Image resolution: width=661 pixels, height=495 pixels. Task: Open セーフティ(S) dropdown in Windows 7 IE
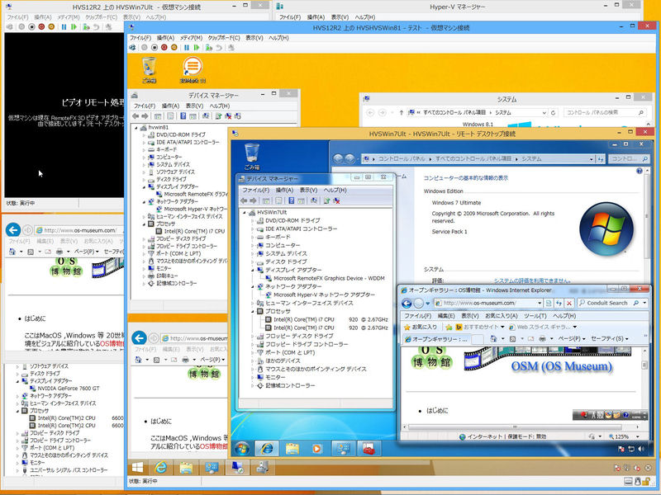(610, 338)
